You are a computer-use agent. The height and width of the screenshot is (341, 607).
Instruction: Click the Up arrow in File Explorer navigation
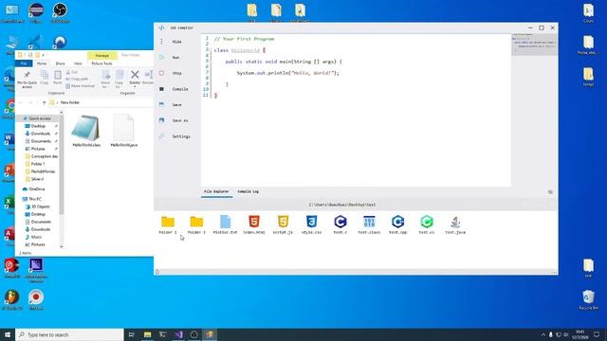tap(45, 102)
